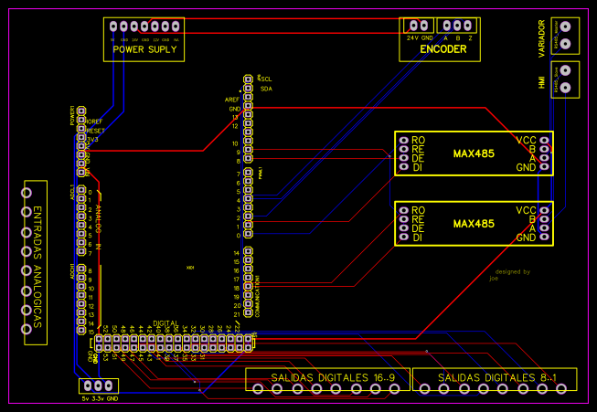The height and width of the screenshot is (412, 597).
Task: Click header pad for communication pin 18
Action: click(x=249, y=286)
